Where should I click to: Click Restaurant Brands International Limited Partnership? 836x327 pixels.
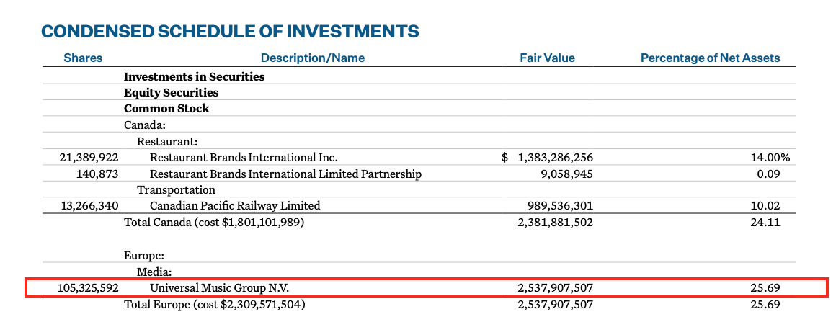[x=285, y=174]
